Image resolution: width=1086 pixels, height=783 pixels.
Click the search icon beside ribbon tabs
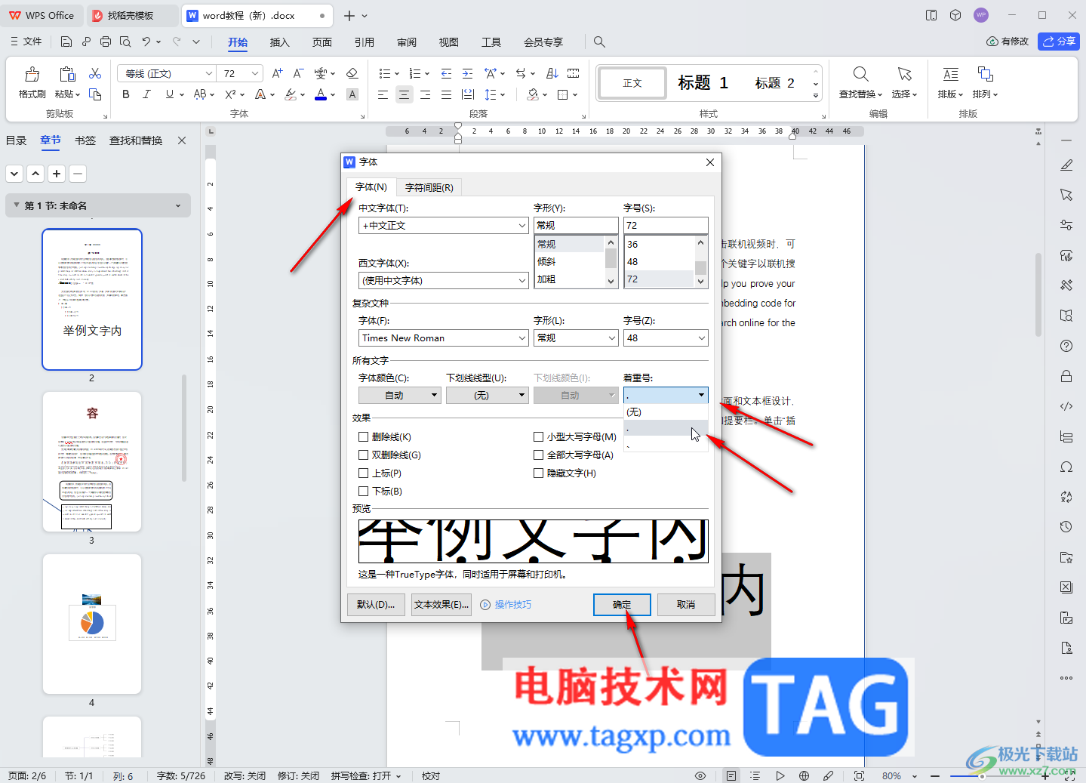click(599, 42)
